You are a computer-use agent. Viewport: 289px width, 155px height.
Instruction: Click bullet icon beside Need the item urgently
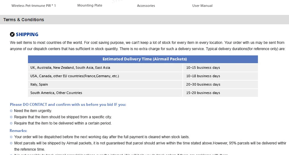tap(11, 111)
